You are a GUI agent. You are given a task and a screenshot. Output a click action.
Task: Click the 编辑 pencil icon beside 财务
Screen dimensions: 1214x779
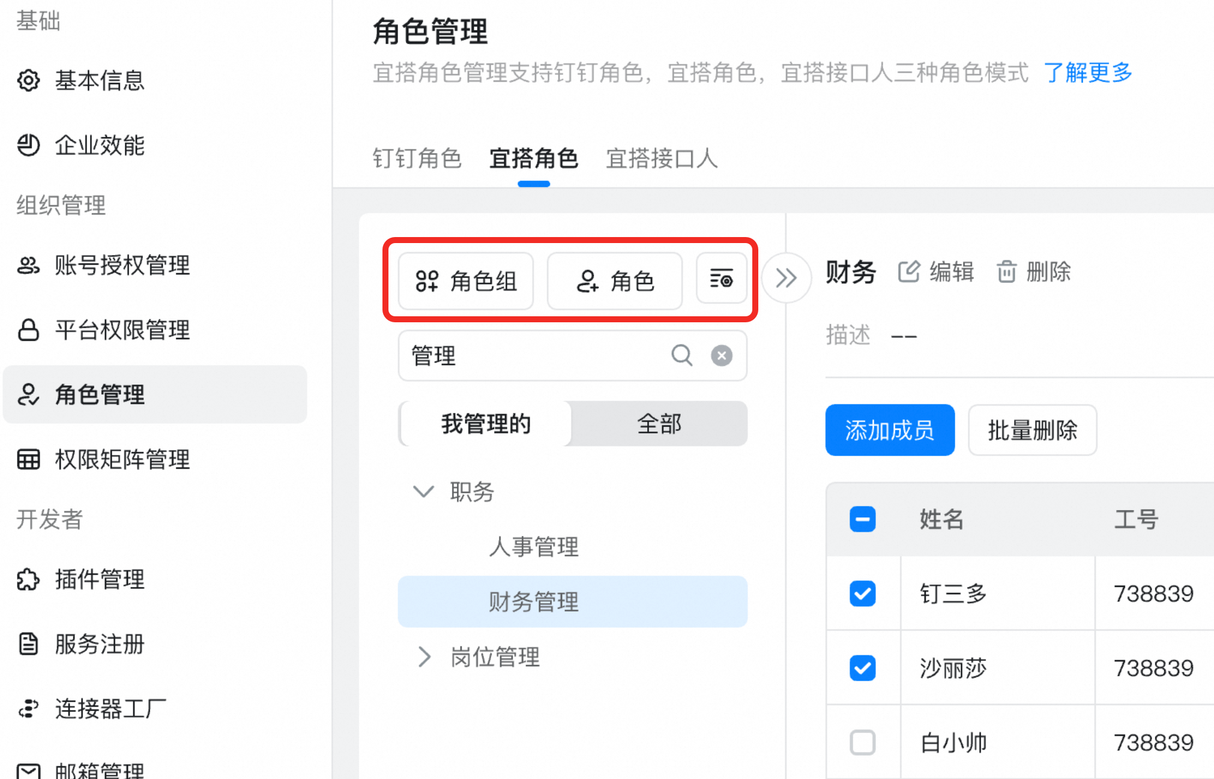tap(908, 272)
